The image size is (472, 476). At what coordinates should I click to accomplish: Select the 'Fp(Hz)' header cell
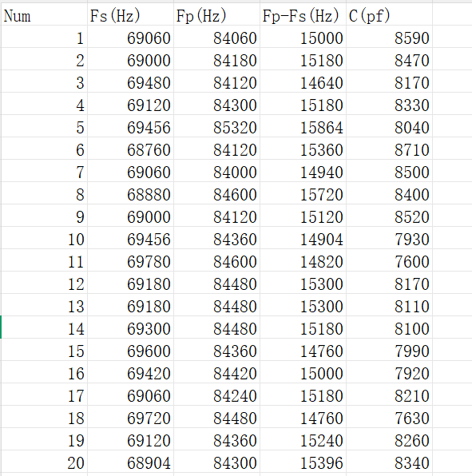216,14
